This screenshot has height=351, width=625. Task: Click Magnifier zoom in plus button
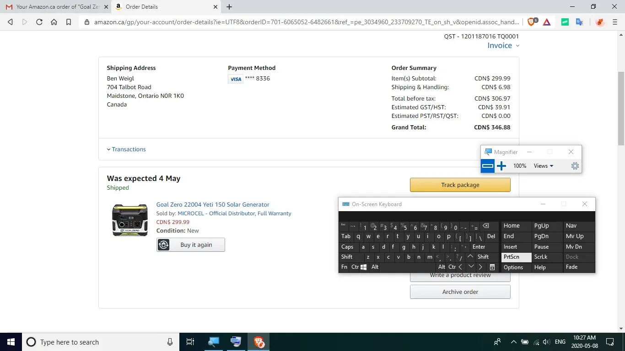coord(501,166)
